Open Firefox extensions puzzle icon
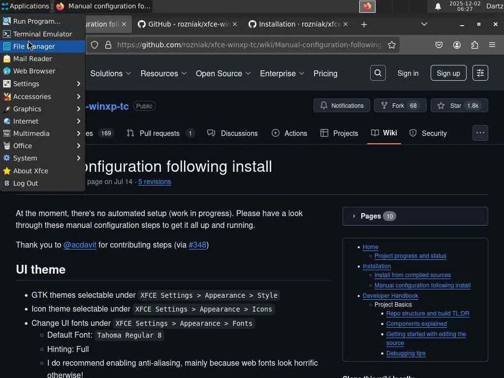This screenshot has height=378, width=504. [x=474, y=45]
